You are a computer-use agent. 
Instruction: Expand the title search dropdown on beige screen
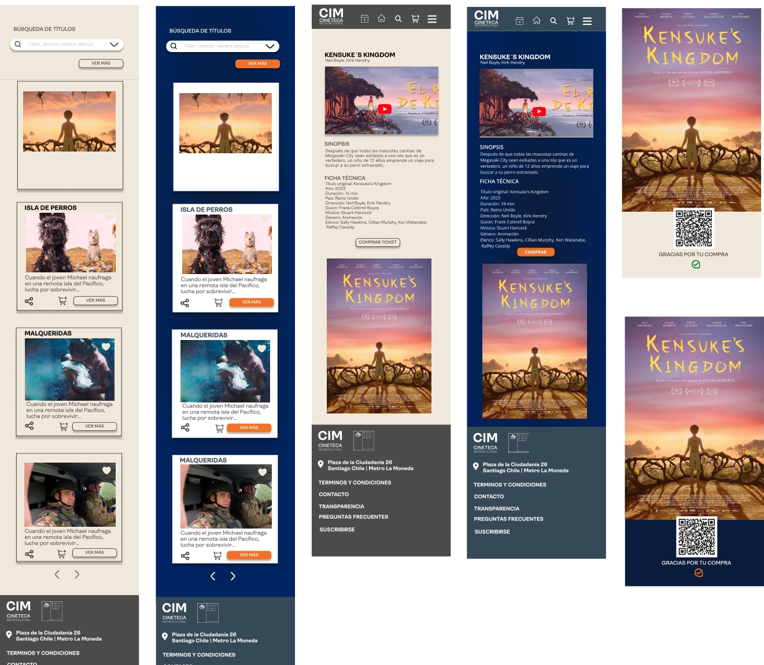click(114, 44)
